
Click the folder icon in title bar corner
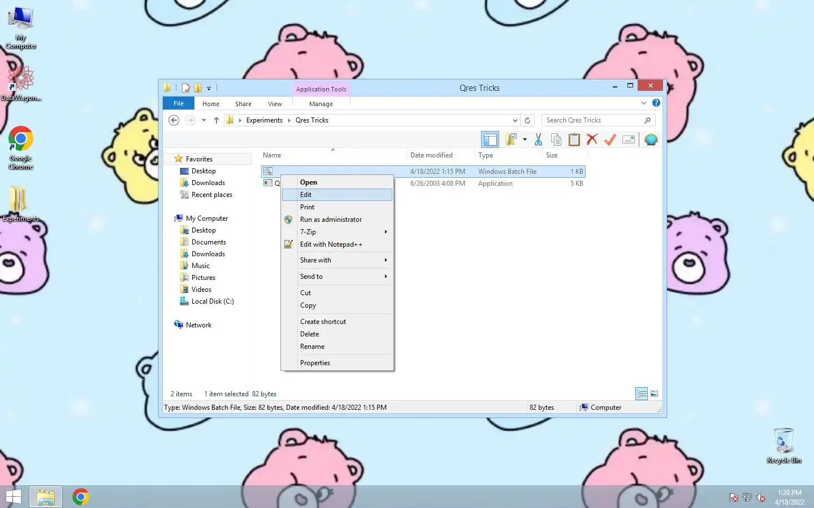[167, 88]
